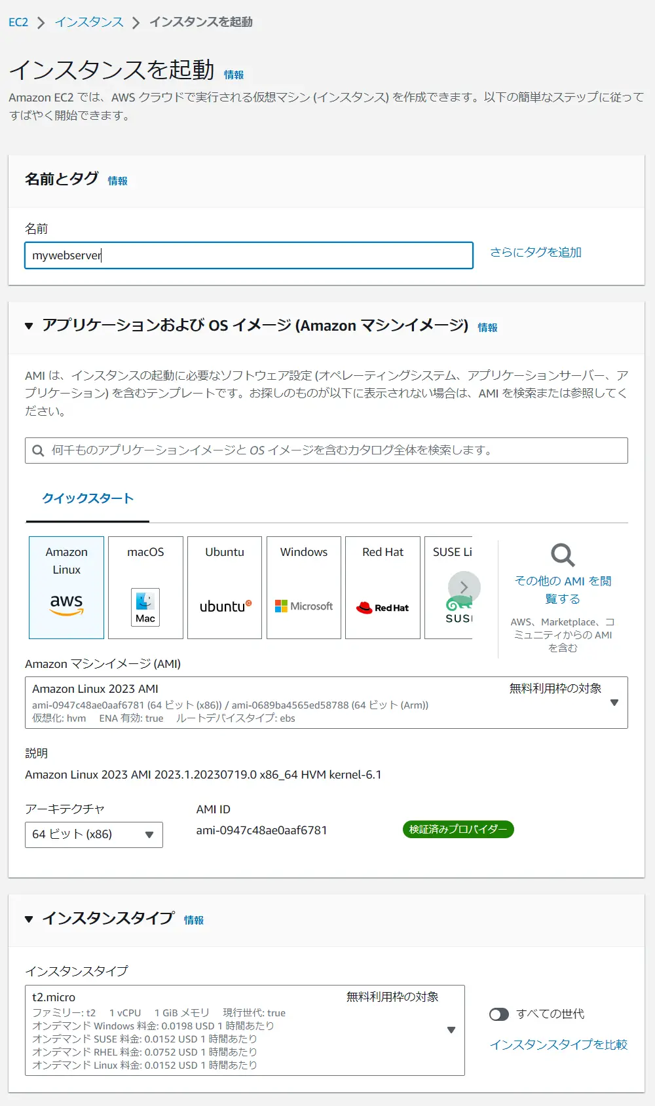This screenshot has height=1106, width=655.
Task: Click the current page breadcrumb インスタンスを起動
Action: [x=201, y=22]
